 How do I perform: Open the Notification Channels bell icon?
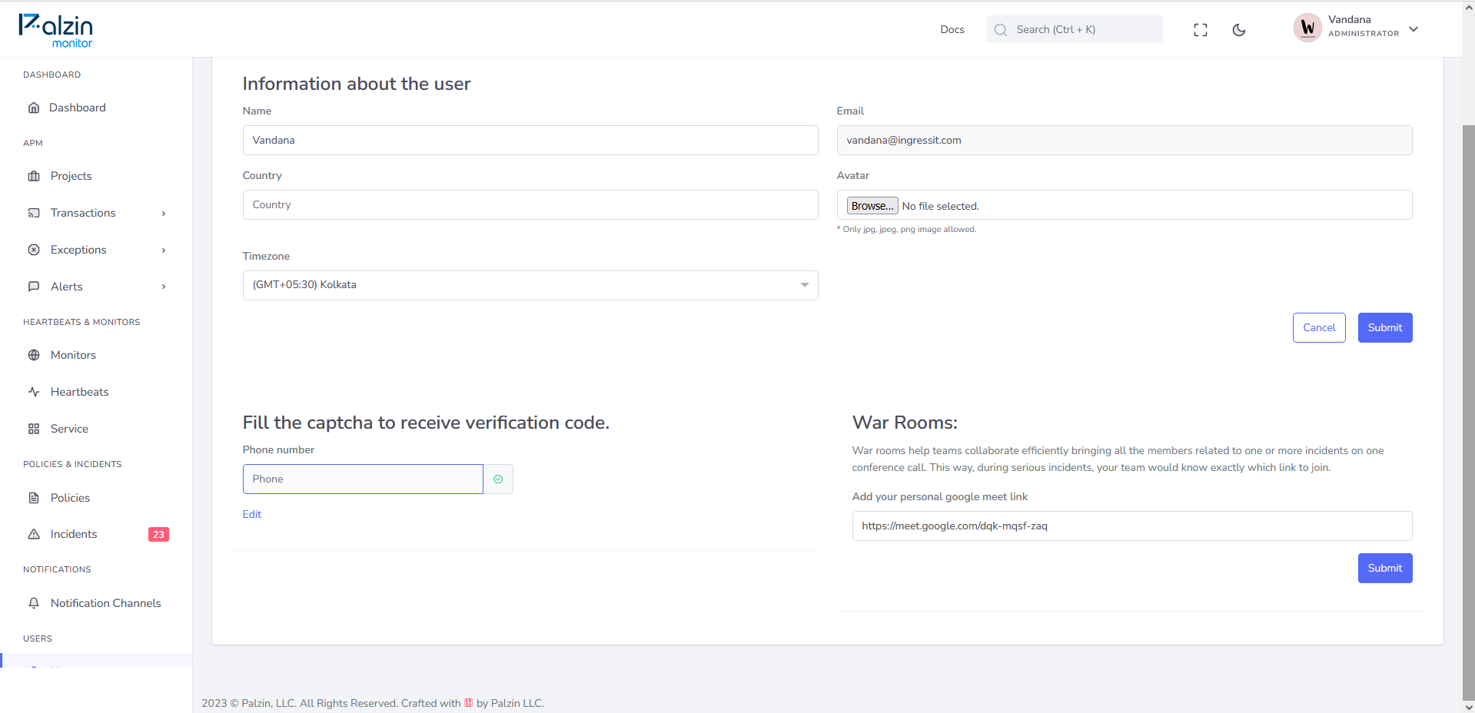(34, 603)
